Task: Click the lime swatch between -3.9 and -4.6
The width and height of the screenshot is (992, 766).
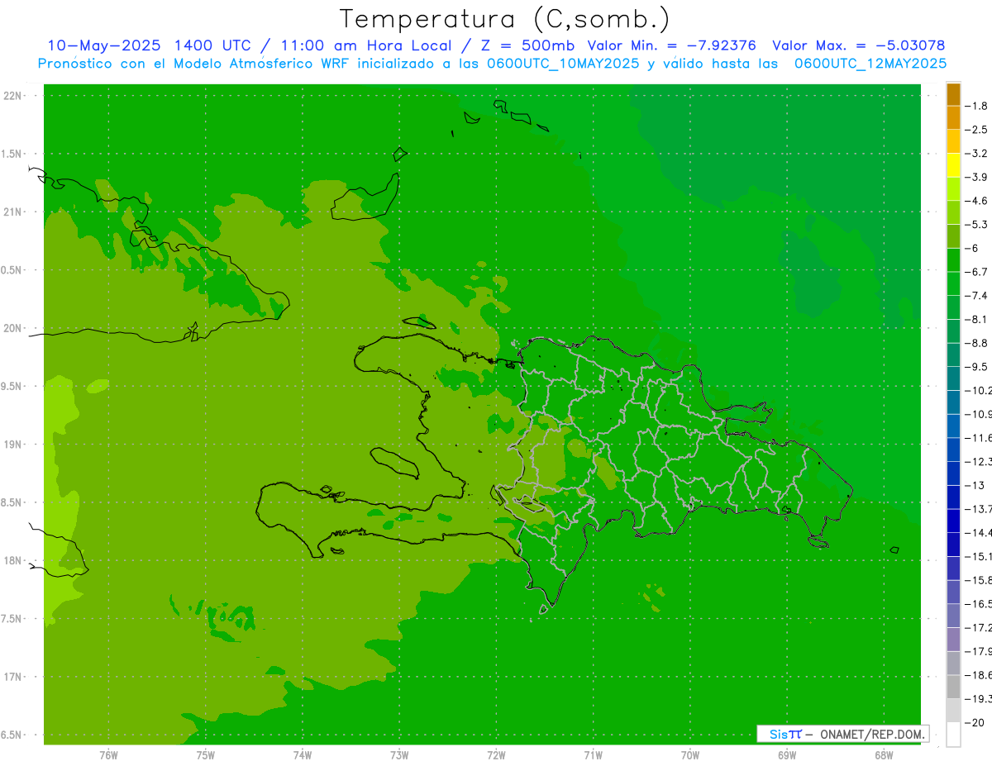Action: click(x=953, y=188)
